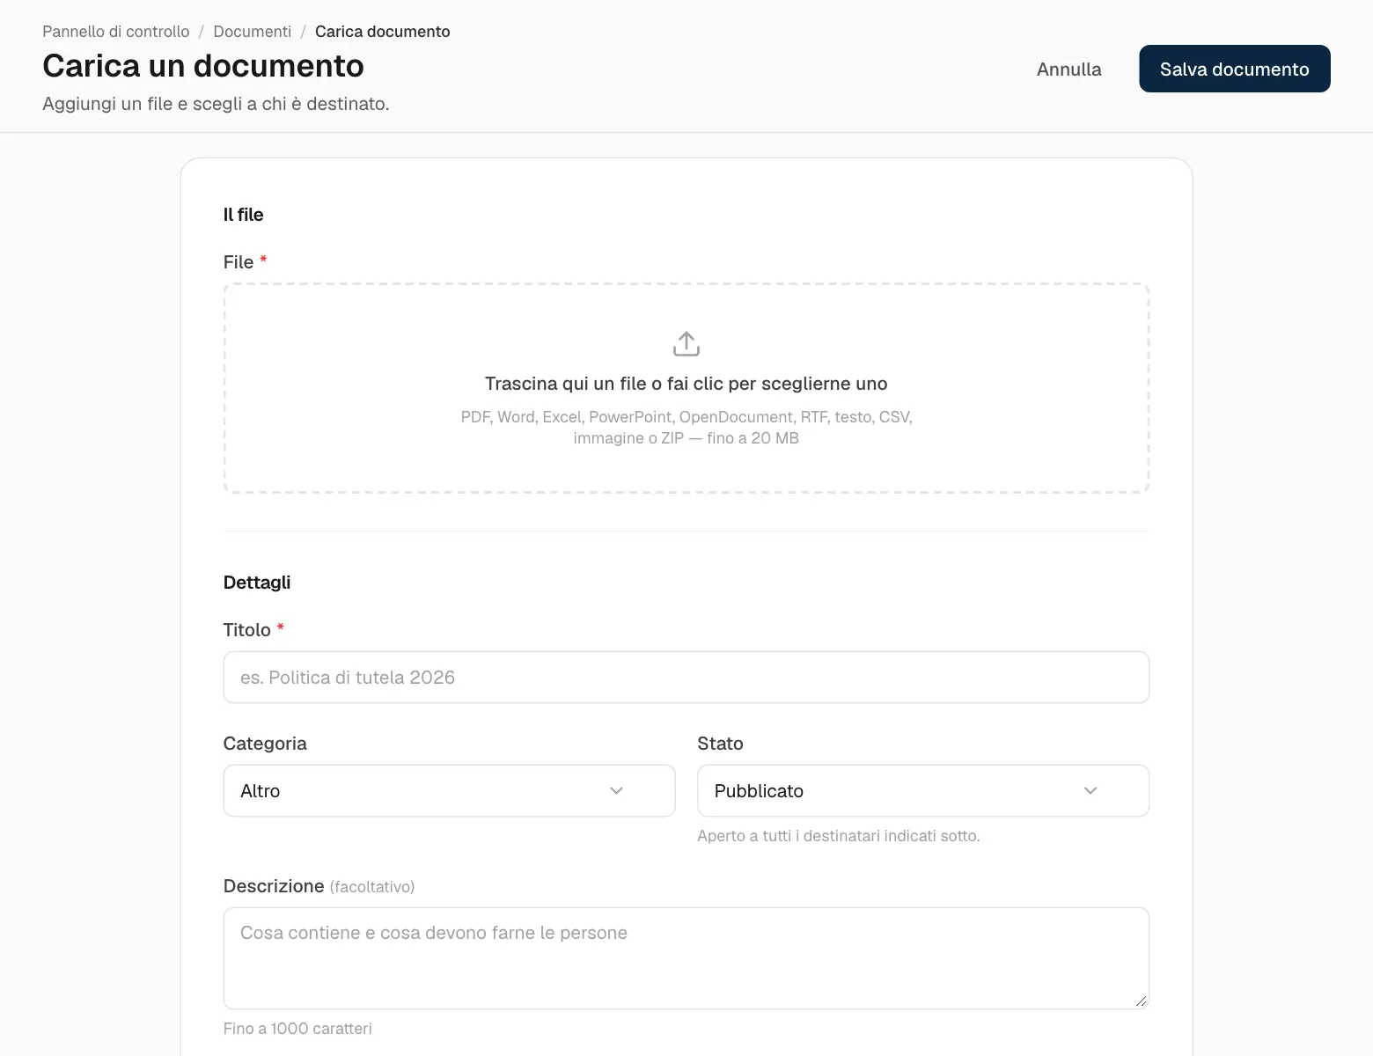Open the Categoria dropdown showing Altro
Viewport: 1373px width, 1056px height.
coord(449,791)
